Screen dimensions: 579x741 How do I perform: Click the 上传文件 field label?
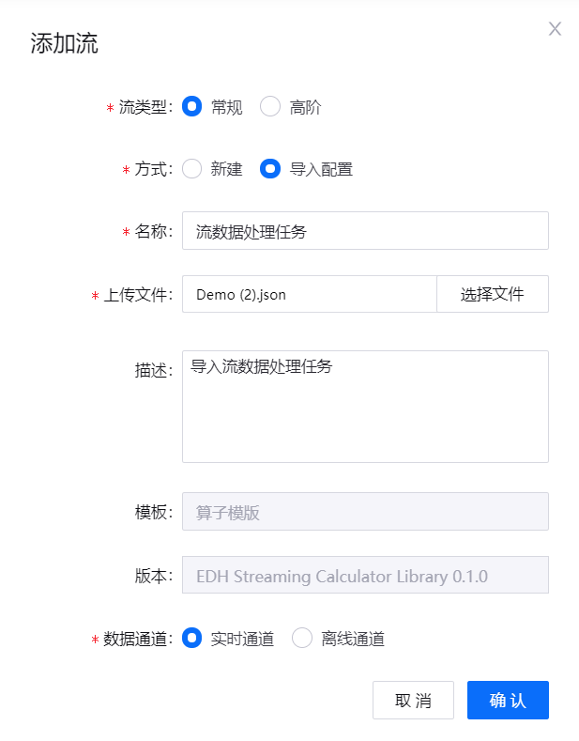(137, 295)
